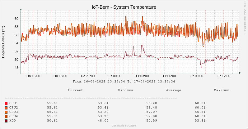Image resolution: width=248 pixels, height=129 pixels.
Task: Click the HDD maximum value 53.61
Action: (x=200, y=121)
